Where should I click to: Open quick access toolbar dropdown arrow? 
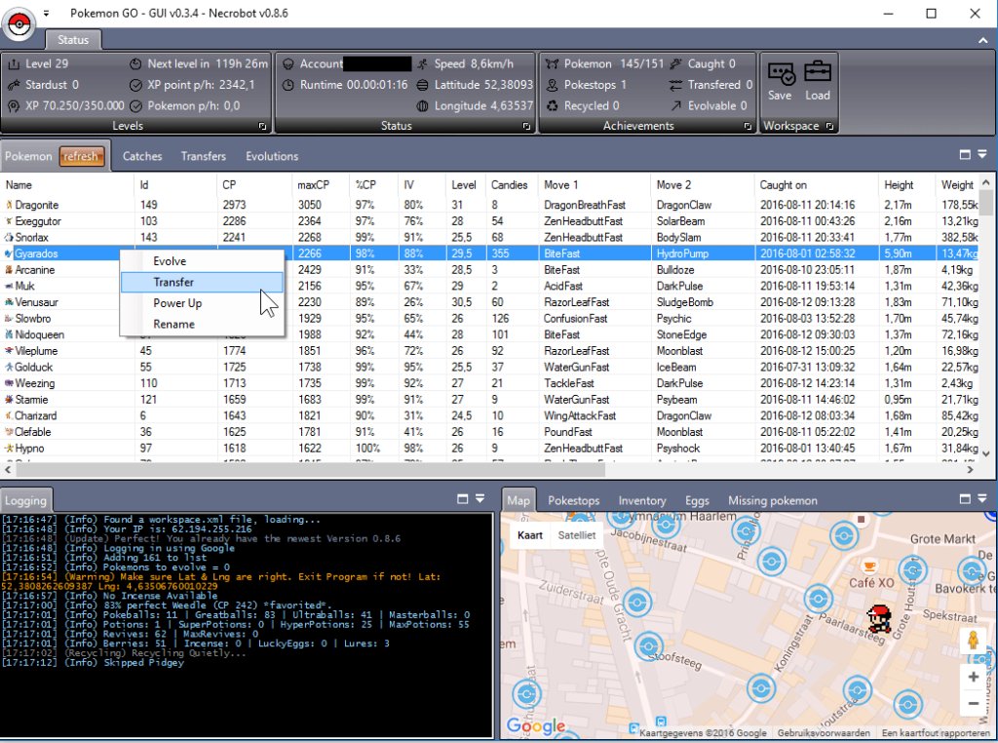[46, 13]
